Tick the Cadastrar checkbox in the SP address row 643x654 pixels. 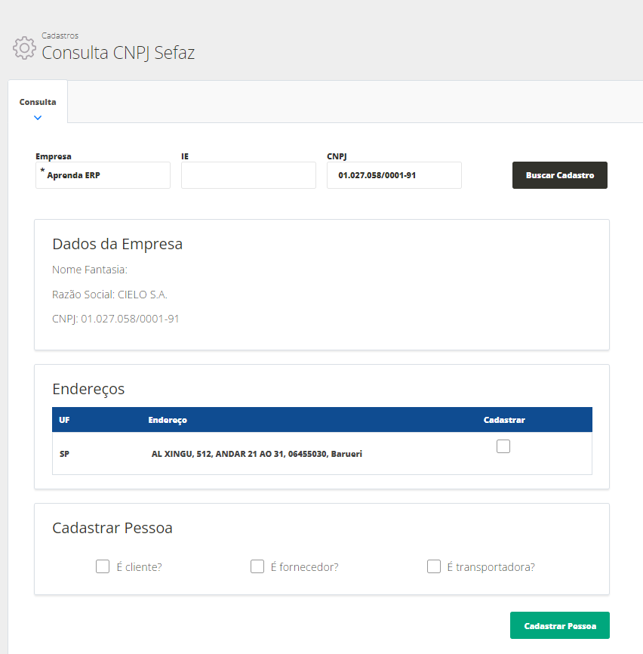pyautogui.click(x=503, y=446)
